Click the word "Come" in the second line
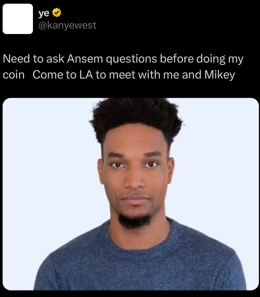 tap(48, 74)
